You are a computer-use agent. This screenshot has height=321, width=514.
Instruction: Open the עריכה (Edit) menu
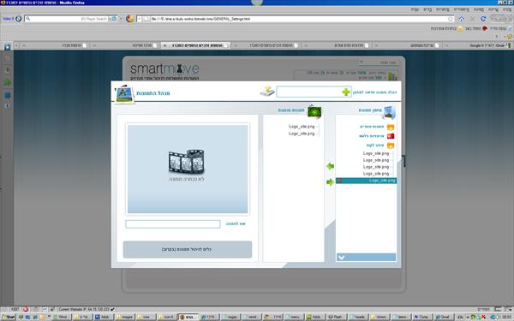[x=493, y=9]
